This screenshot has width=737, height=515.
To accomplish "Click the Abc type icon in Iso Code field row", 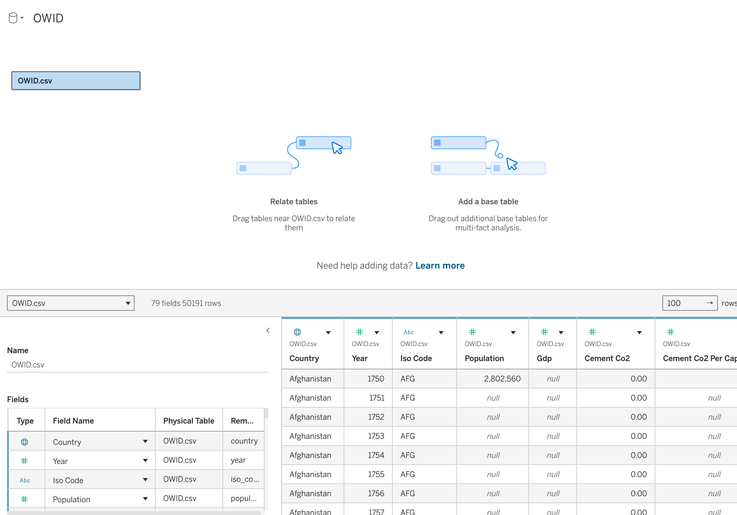I will [x=25, y=480].
